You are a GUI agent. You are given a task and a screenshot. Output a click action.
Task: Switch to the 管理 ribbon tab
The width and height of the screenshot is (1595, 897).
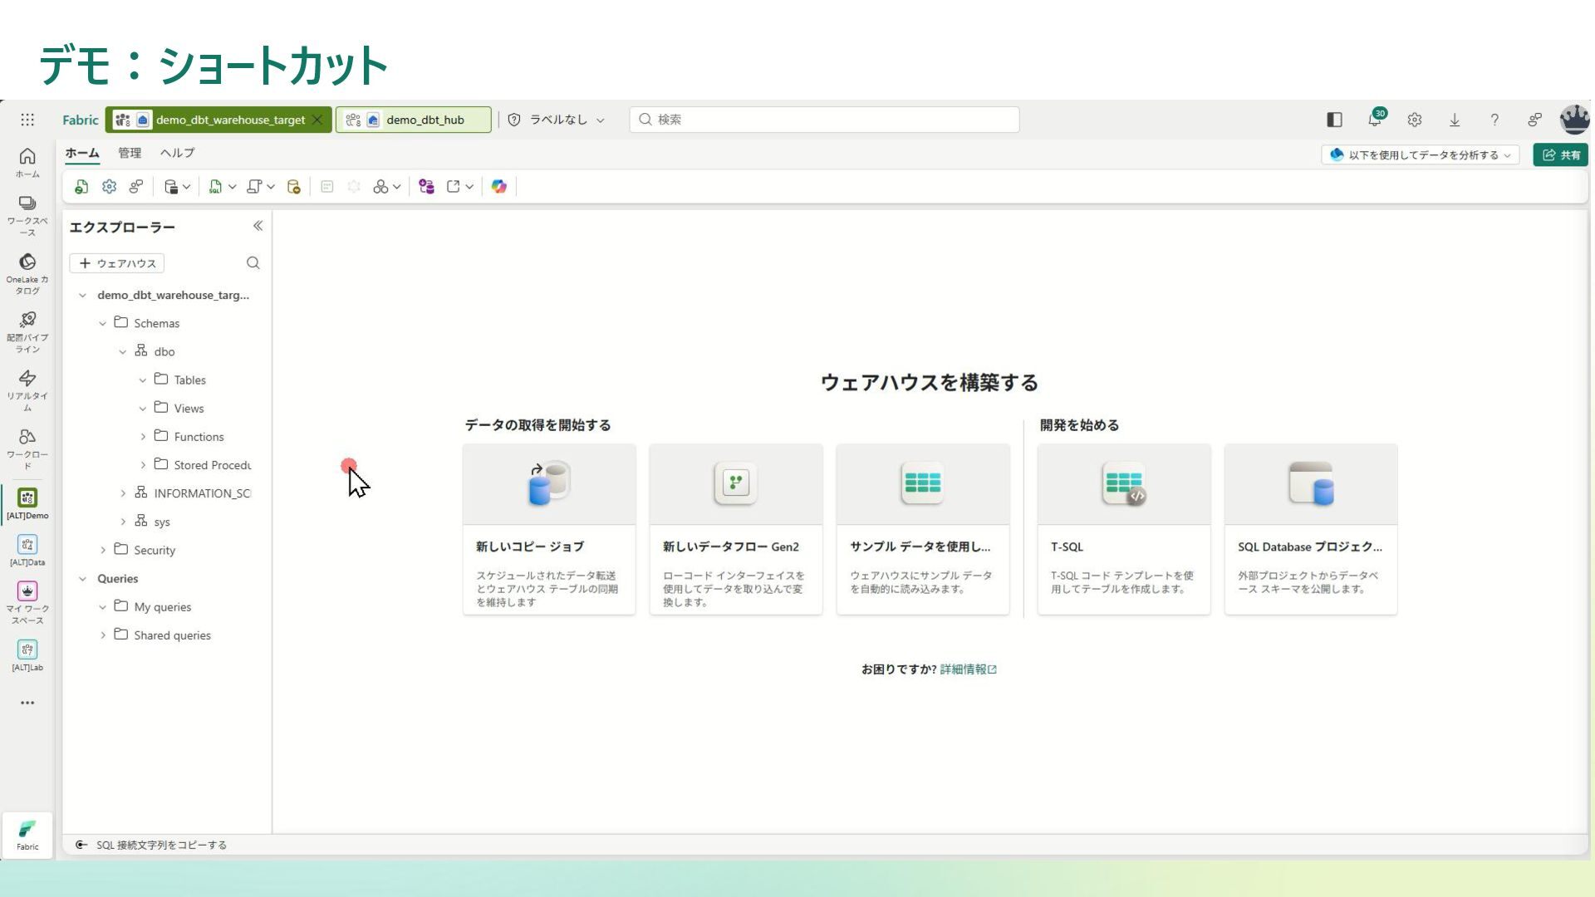(x=130, y=153)
